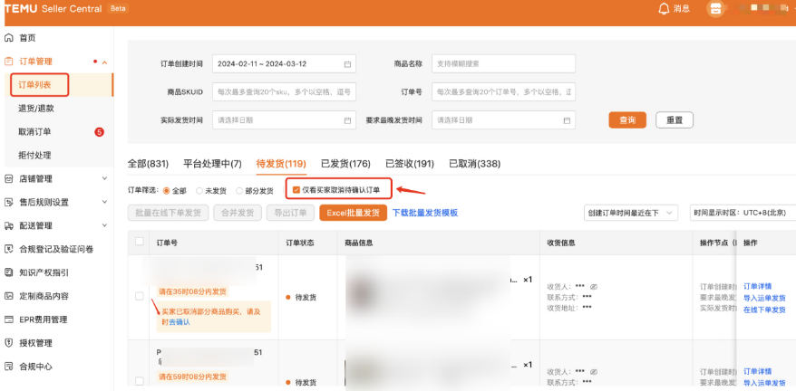
Task: Click the orange 查询 search button
Action: [627, 120]
